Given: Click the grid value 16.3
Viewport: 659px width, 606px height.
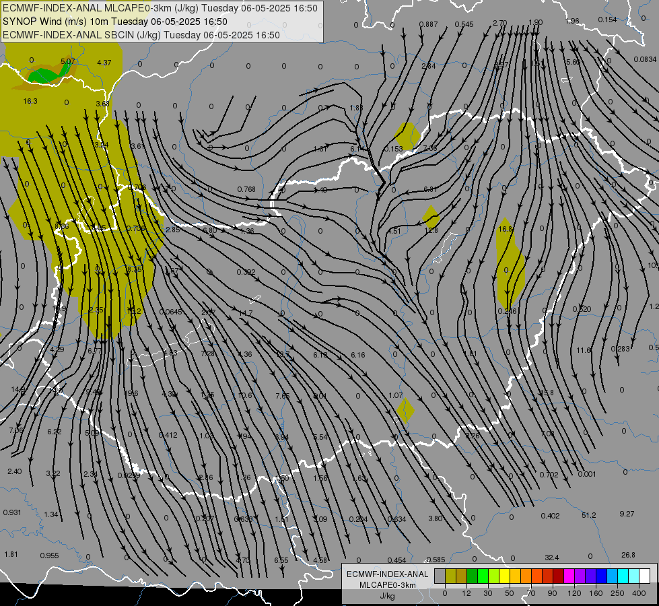Looking at the screenshot, I should click(x=30, y=102).
